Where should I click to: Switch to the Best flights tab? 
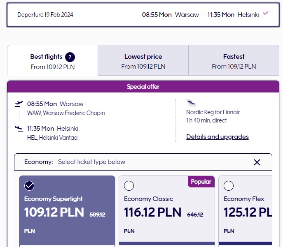[52, 61]
